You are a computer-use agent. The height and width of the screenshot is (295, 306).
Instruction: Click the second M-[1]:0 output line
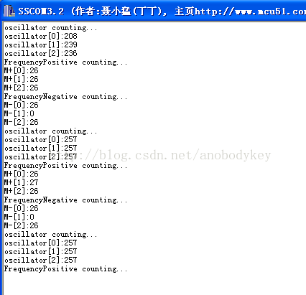19,217
